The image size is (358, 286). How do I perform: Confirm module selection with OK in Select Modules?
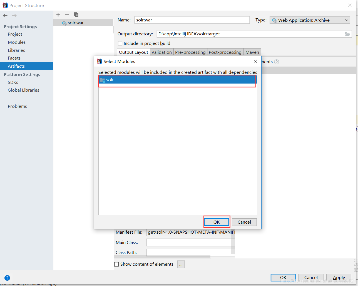click(x=217, y=222)
